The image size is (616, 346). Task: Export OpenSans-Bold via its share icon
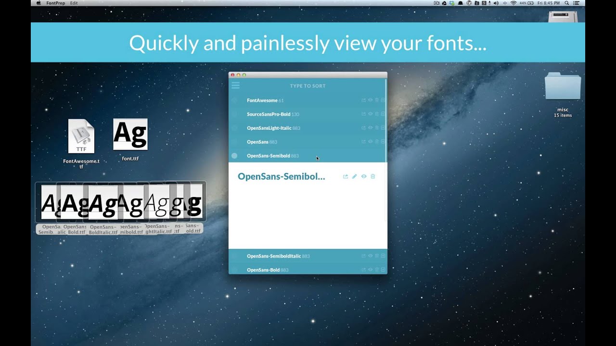click(364, 270)
